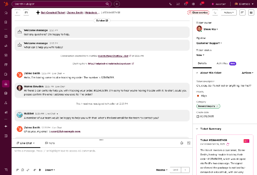Open composer settings gear icon

coord(182,143)
